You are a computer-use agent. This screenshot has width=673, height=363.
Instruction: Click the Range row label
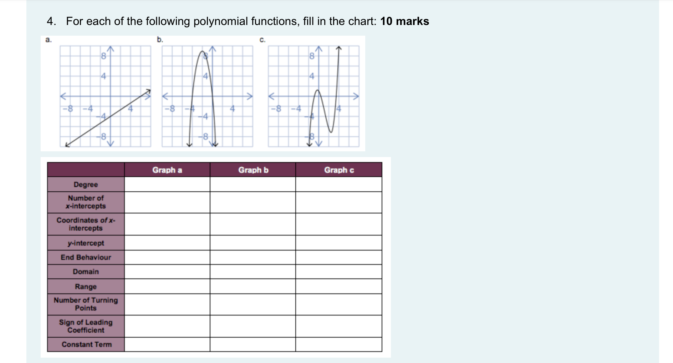pyautogui.click(x=86, y=286)
